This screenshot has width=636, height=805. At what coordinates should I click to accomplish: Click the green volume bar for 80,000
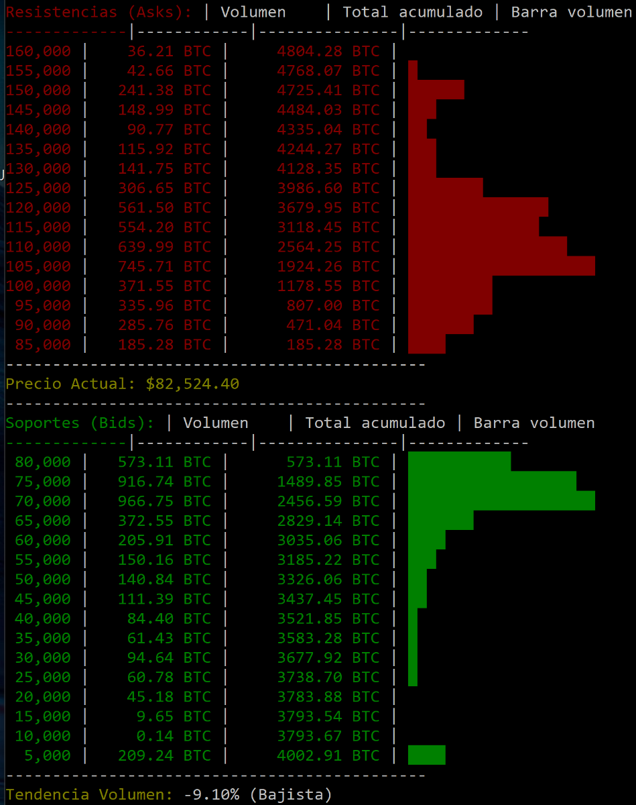coord(459,462)
